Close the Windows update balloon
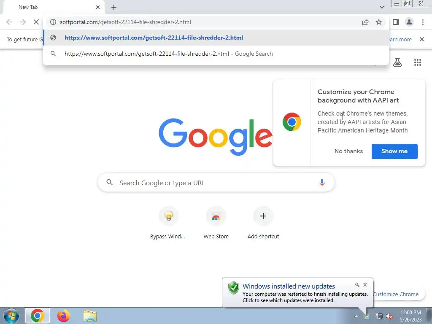Screen dimensions: 432x324 pos(365,285)
